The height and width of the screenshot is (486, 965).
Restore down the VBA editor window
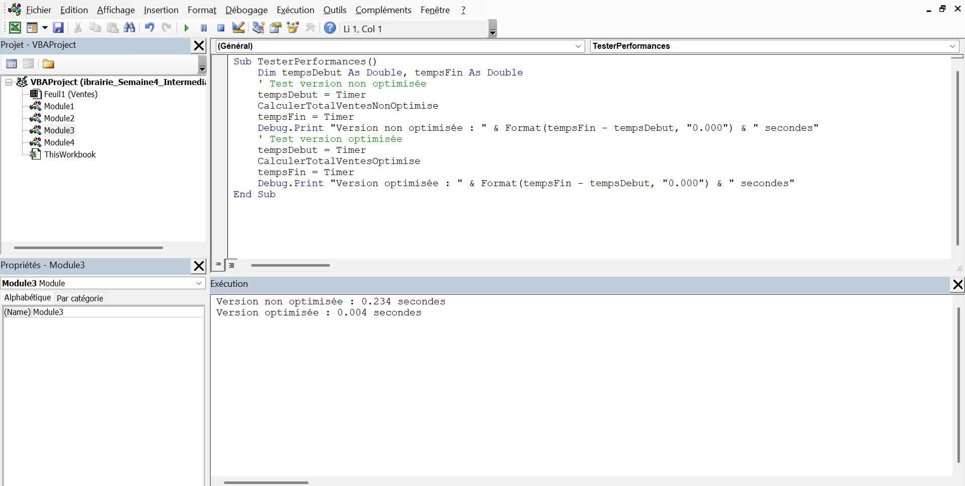click(943, 9)
